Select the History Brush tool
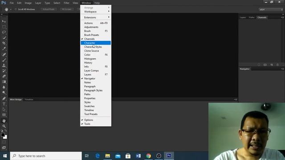Screen dimensions: 285x160 [x=4, y=71]
